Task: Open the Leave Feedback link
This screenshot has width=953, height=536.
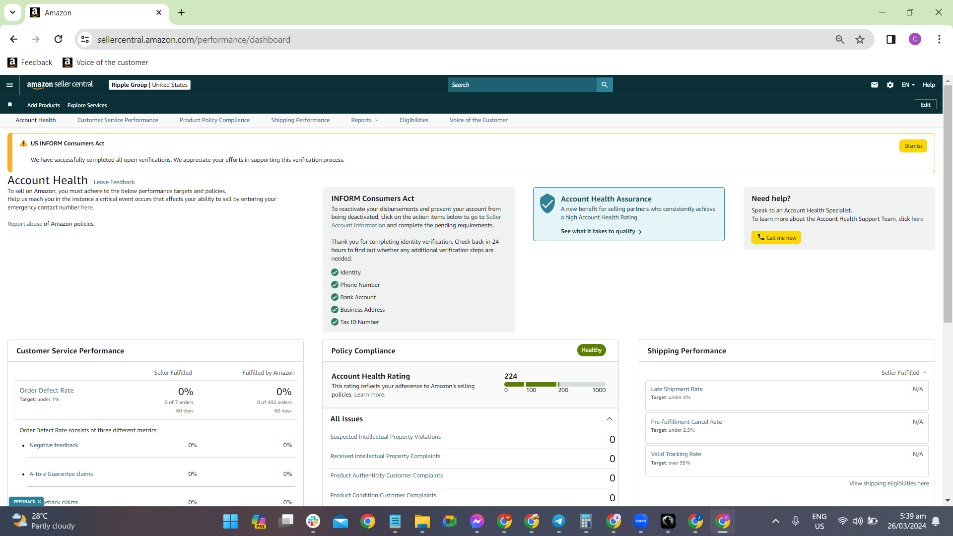Action: click(x=114, y=182)
